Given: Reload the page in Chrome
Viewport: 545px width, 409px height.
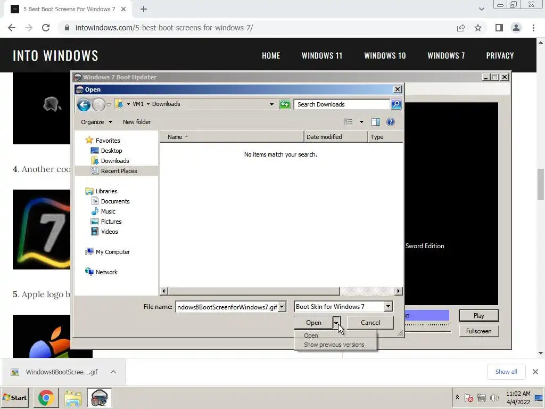Looking at the screenshot, I should coord(46,28).
